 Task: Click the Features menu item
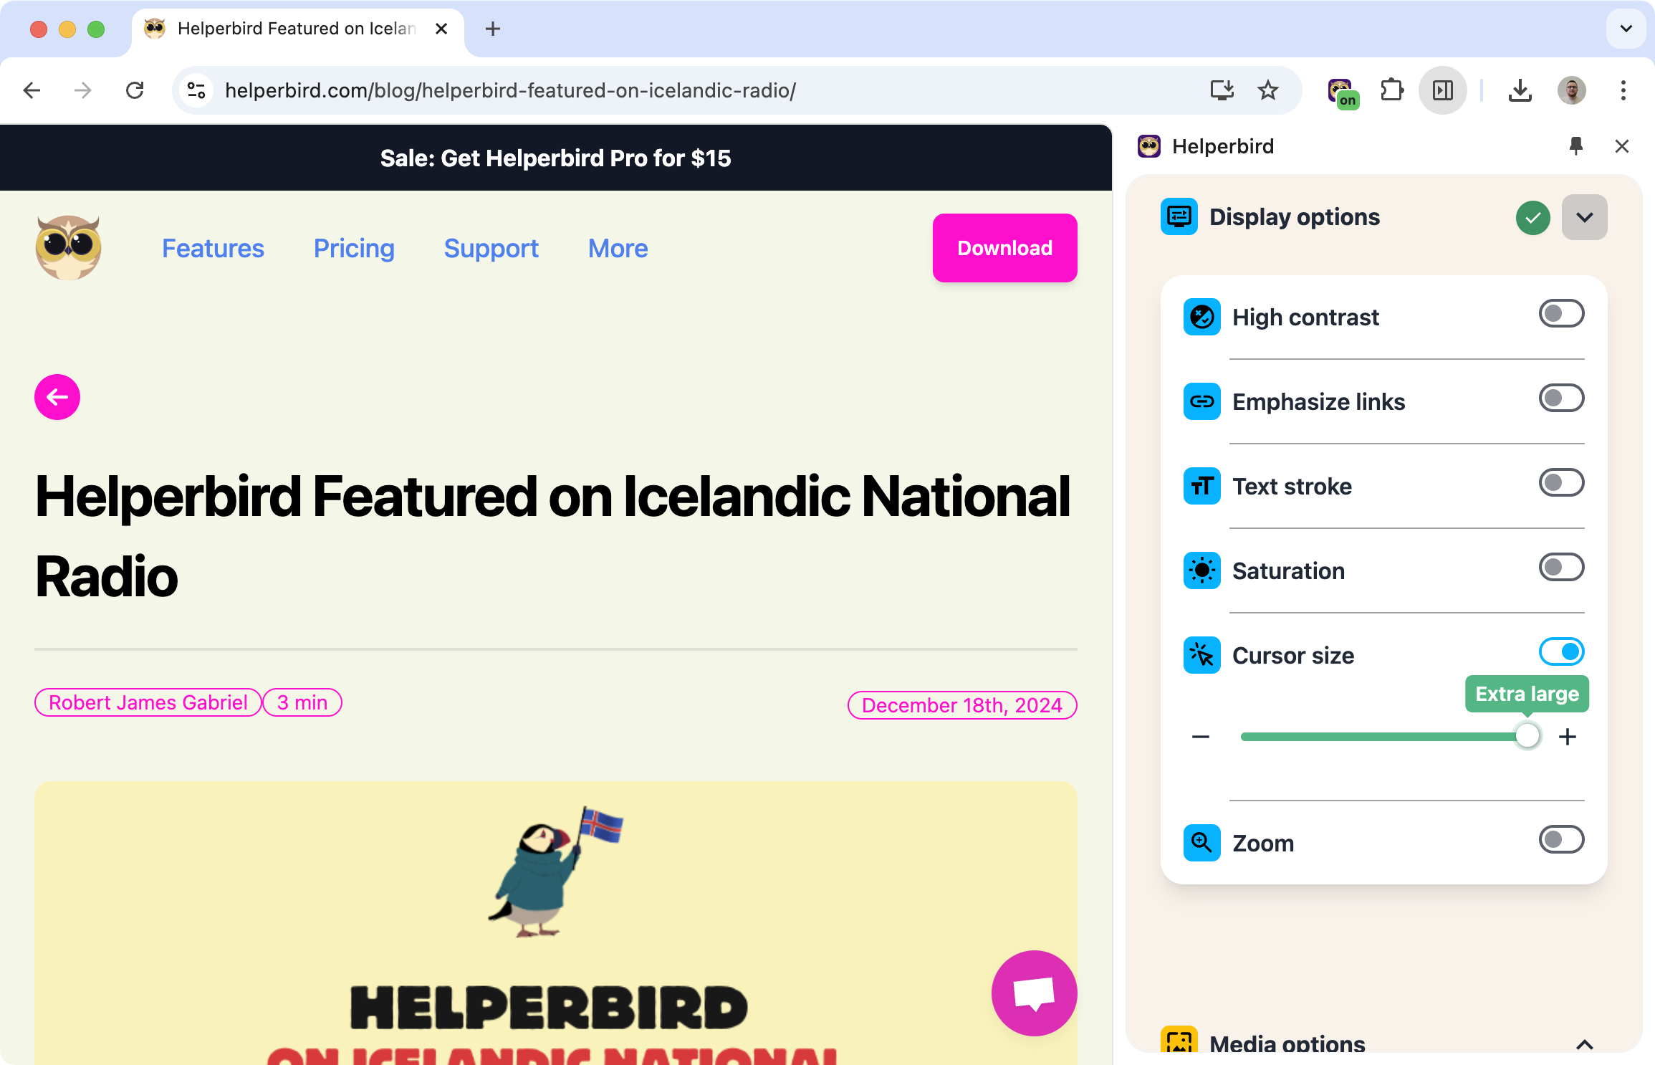[212, 247]
